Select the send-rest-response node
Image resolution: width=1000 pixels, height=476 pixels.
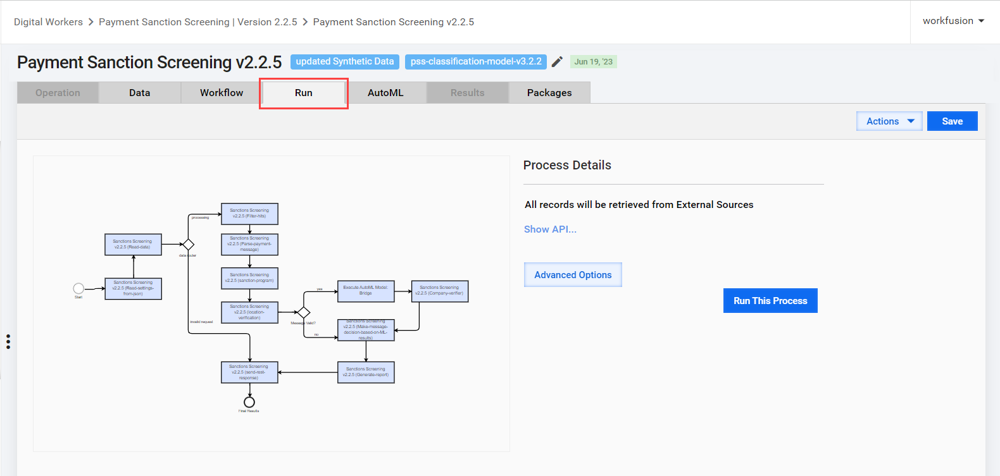click(249, 372)
